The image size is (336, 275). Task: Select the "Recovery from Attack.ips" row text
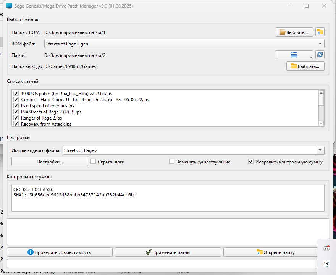click(46, 124)
